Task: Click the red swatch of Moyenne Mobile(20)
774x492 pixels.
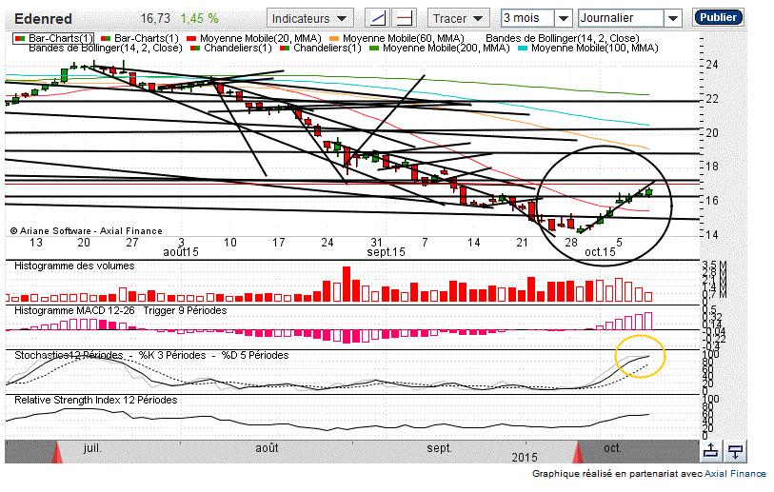Action: pyautogui.click(x=192, y=38)
